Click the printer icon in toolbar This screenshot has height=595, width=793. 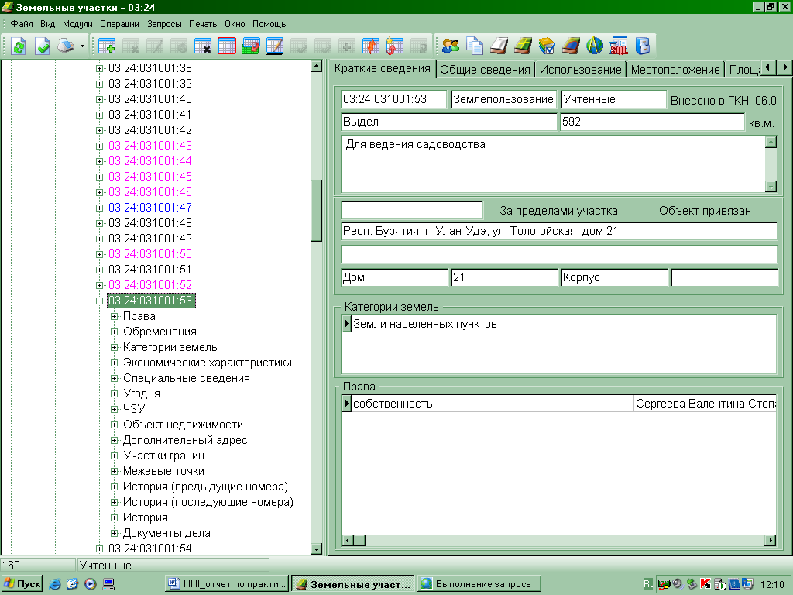tap(66, 46)
